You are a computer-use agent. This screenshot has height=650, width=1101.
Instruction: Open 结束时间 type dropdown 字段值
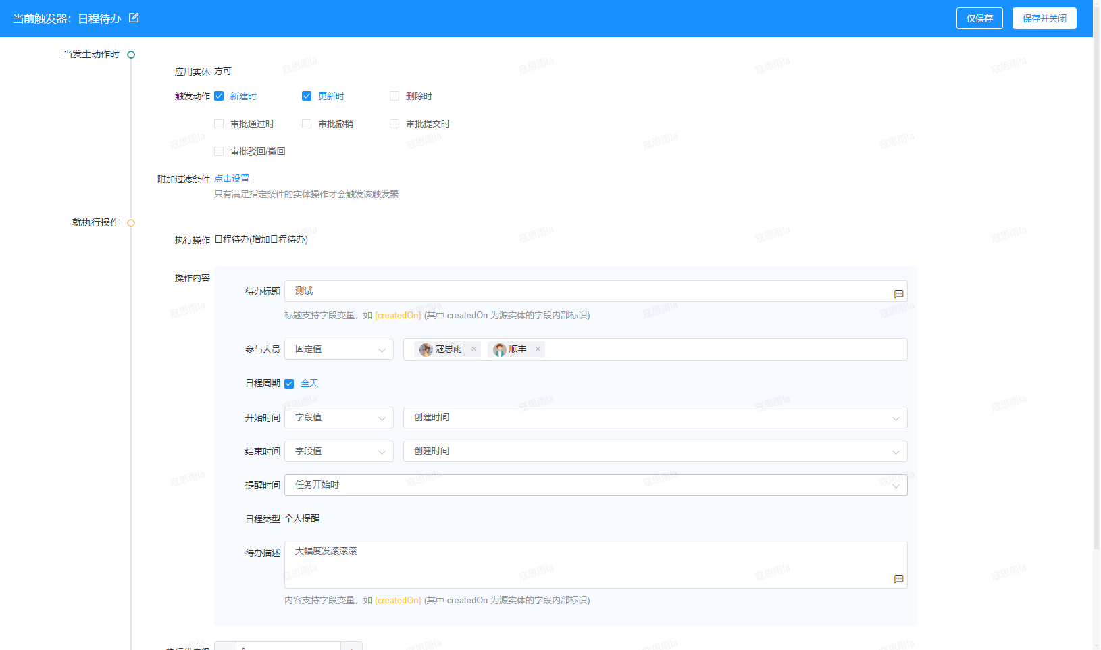[339, 451]
